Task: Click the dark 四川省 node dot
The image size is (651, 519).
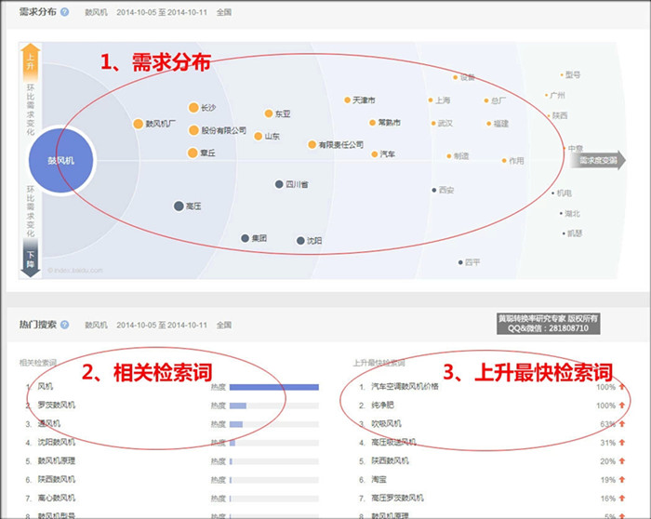Action: (278, 184)
